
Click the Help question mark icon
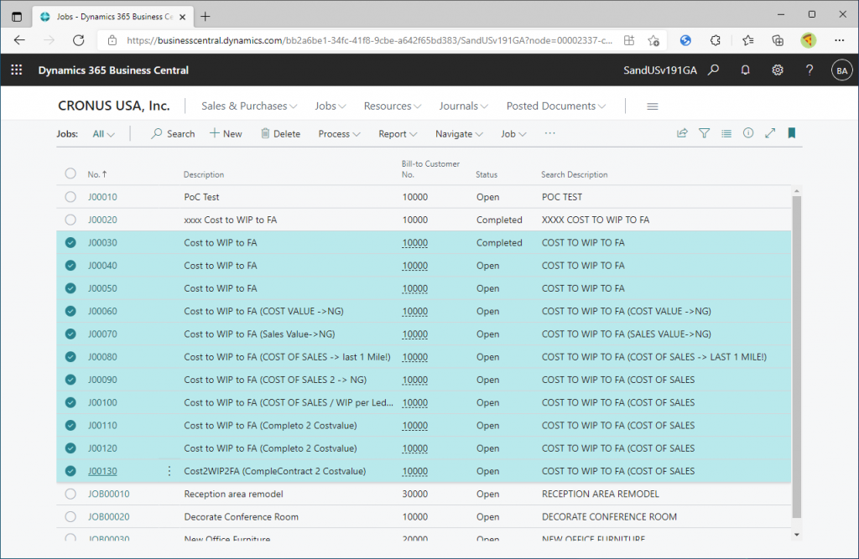click(x=810, y=70)
